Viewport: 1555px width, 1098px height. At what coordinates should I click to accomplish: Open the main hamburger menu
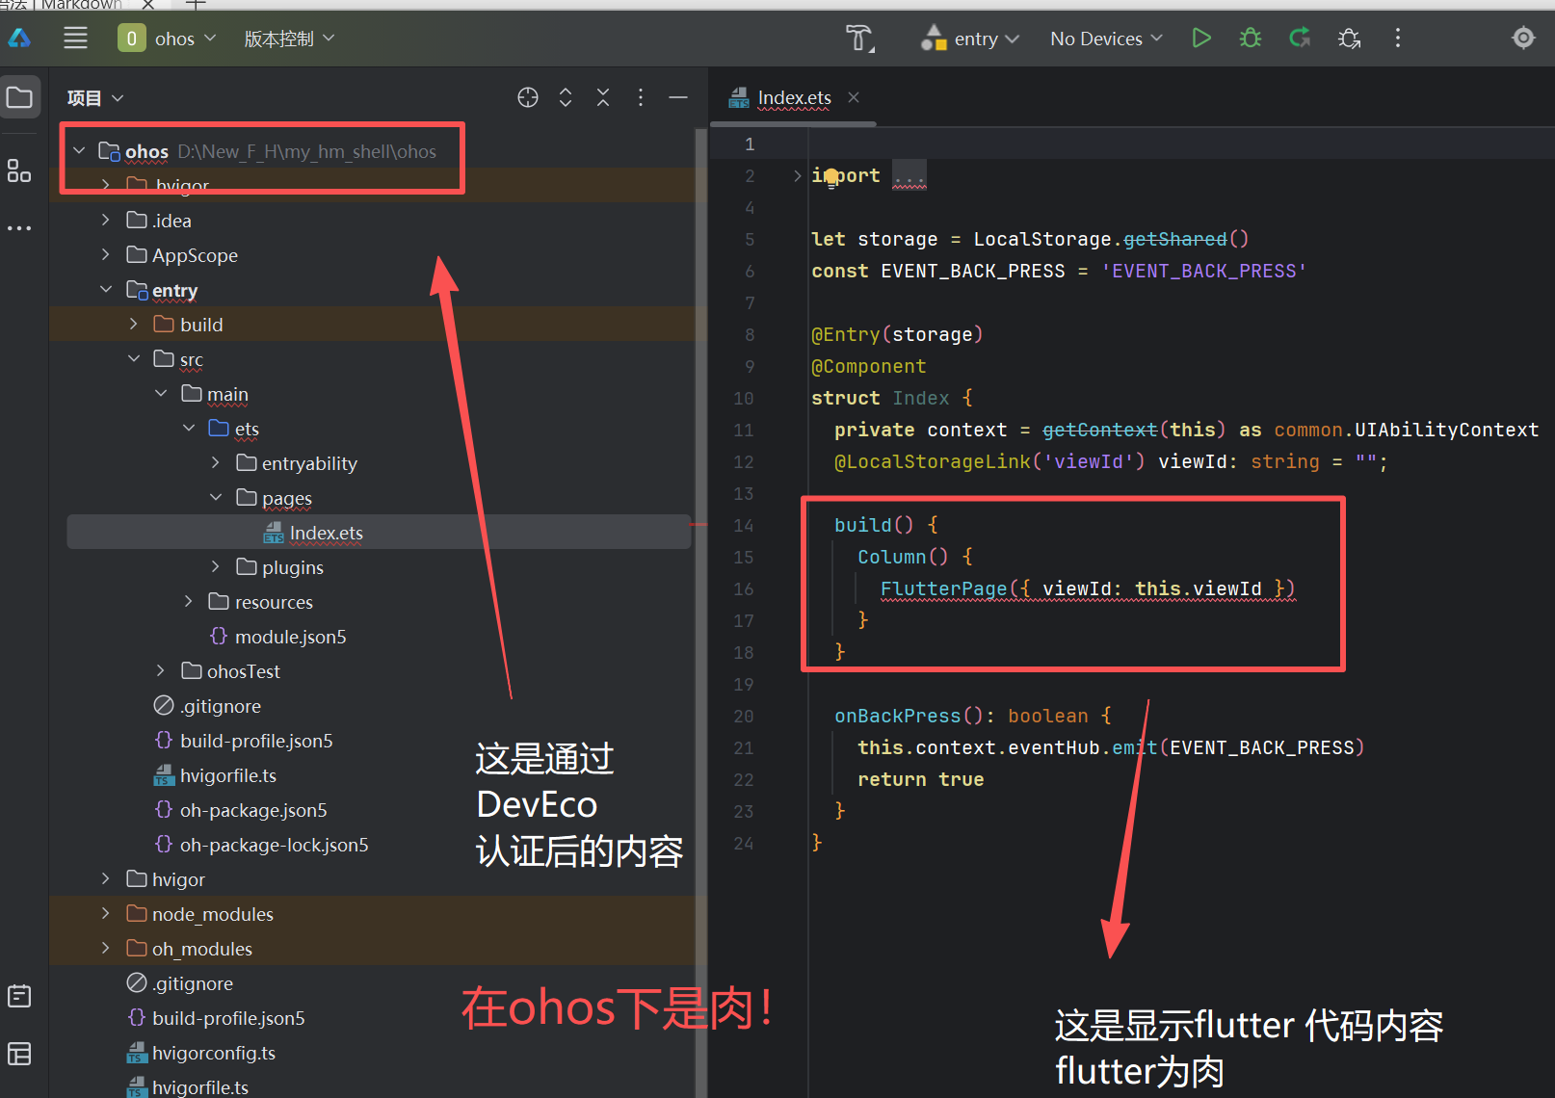[x=74, y=39]
